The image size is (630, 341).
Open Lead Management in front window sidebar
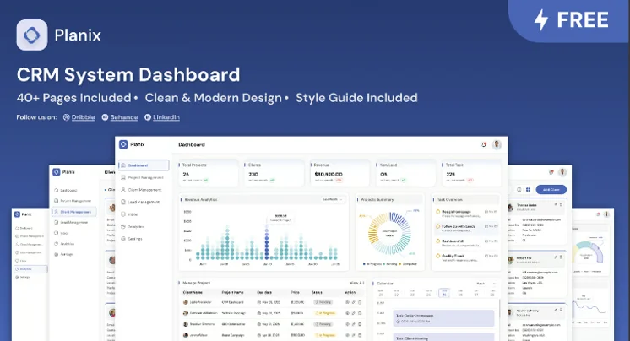coord(140,202)
